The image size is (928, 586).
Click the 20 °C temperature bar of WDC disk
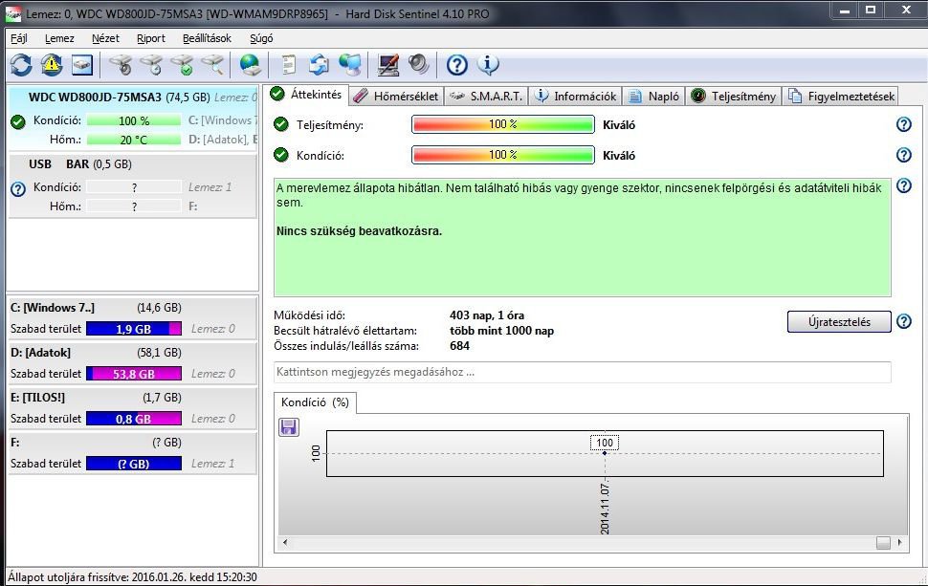[x=134, y=141]
